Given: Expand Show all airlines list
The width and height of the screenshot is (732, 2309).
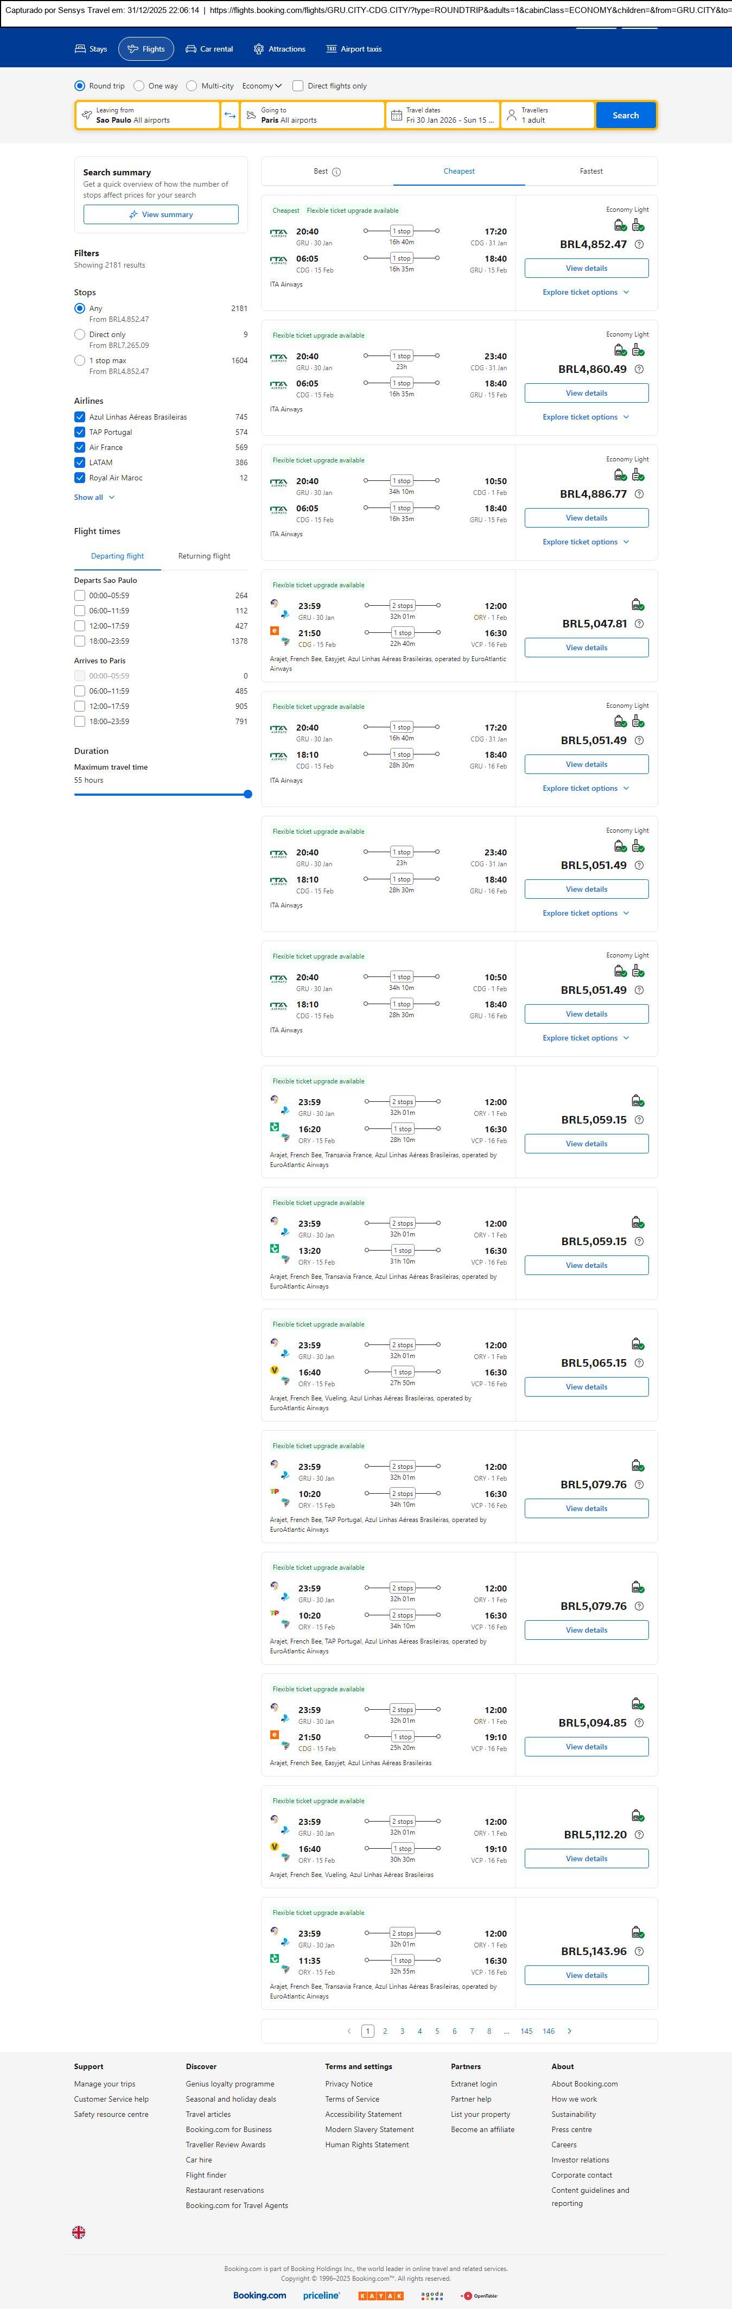Looking at the screenshot, I should tap(94, 498).
